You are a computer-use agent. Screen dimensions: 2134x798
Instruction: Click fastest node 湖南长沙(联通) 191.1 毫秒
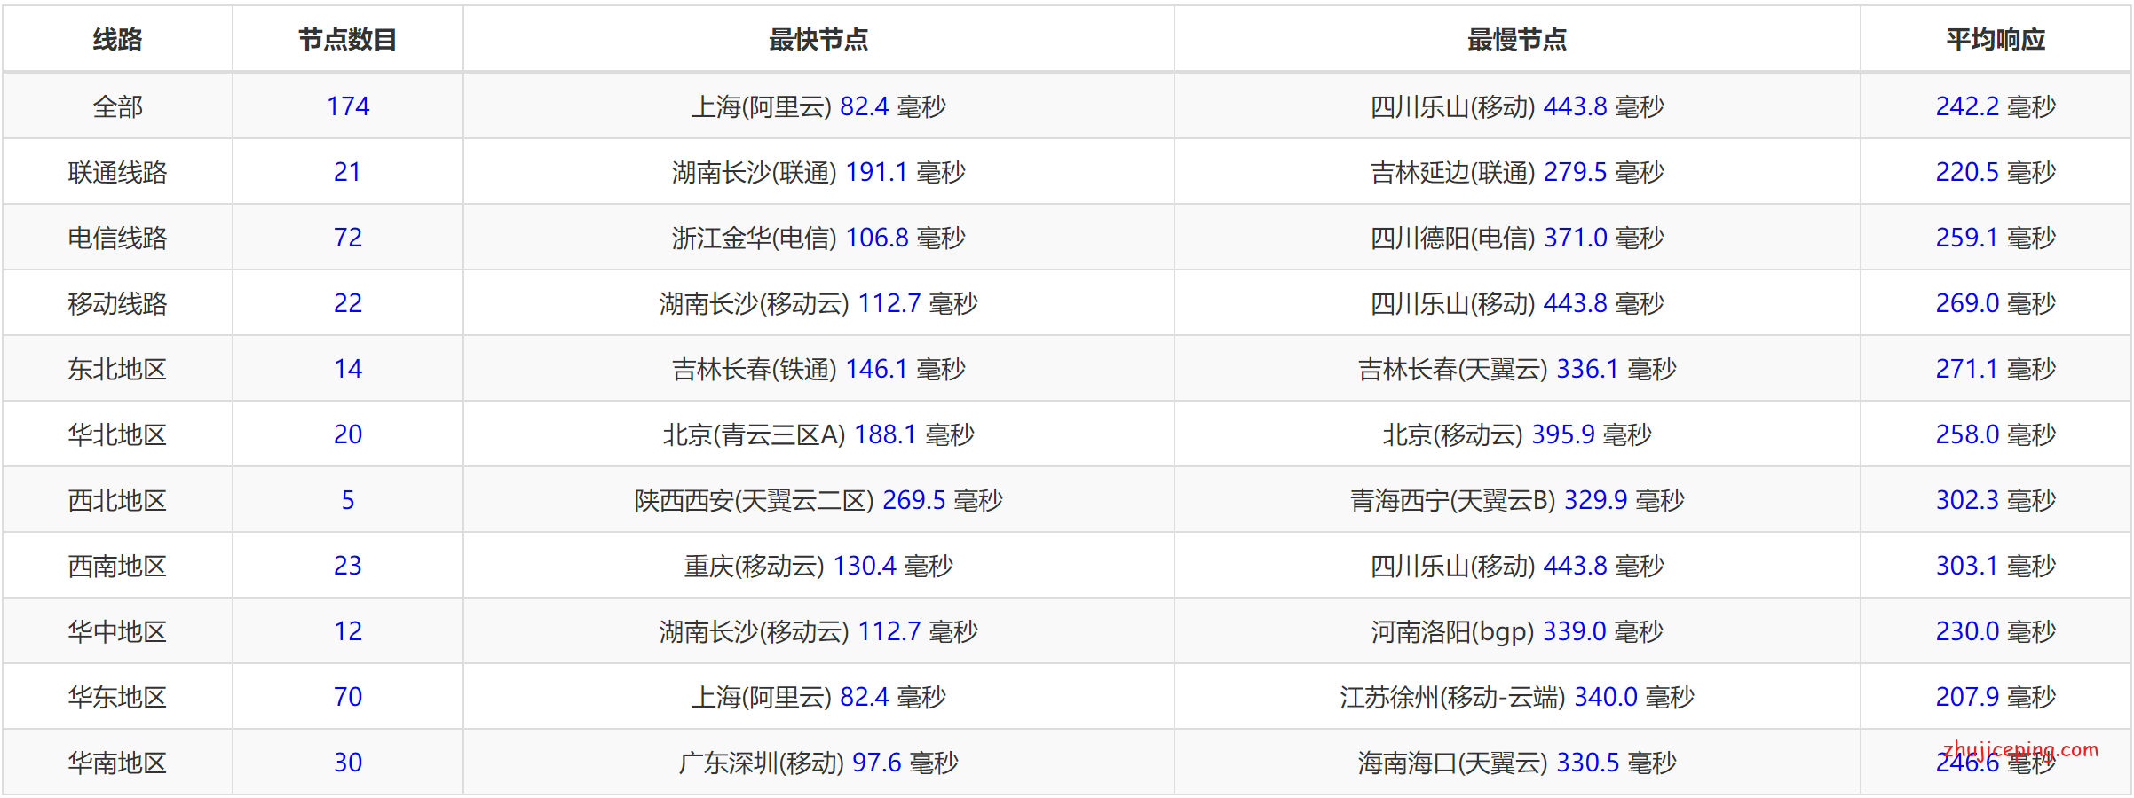(x=818, y=172)
